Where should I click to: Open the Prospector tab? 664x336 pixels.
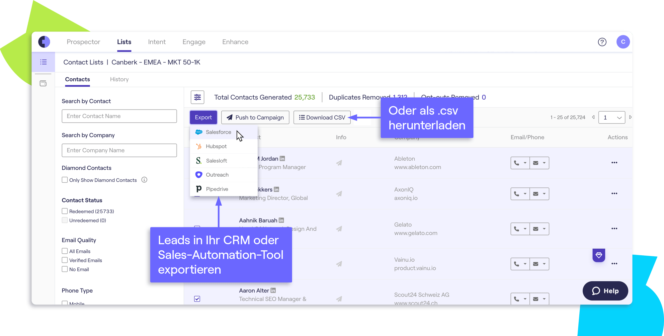[83, 42]
